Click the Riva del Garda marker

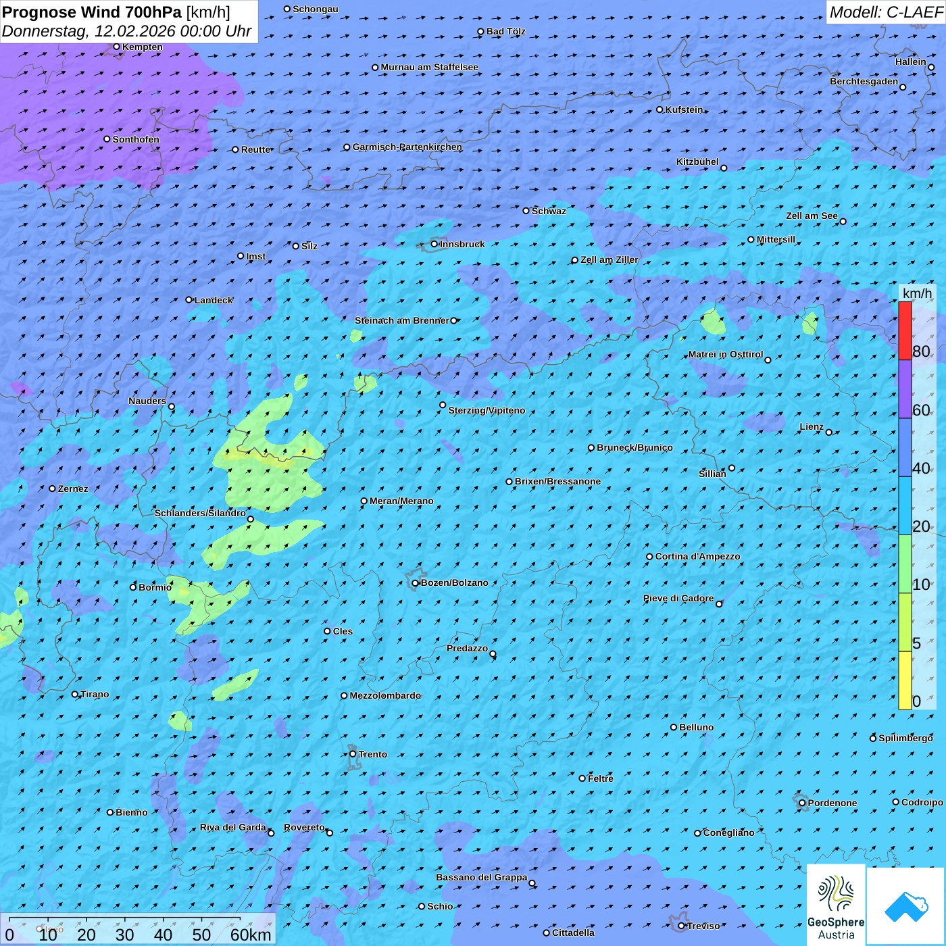point(271,833)
